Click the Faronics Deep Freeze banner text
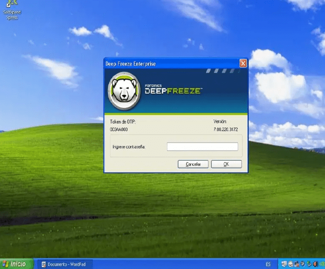Viewport: 325px width, 269px height. 174,89
